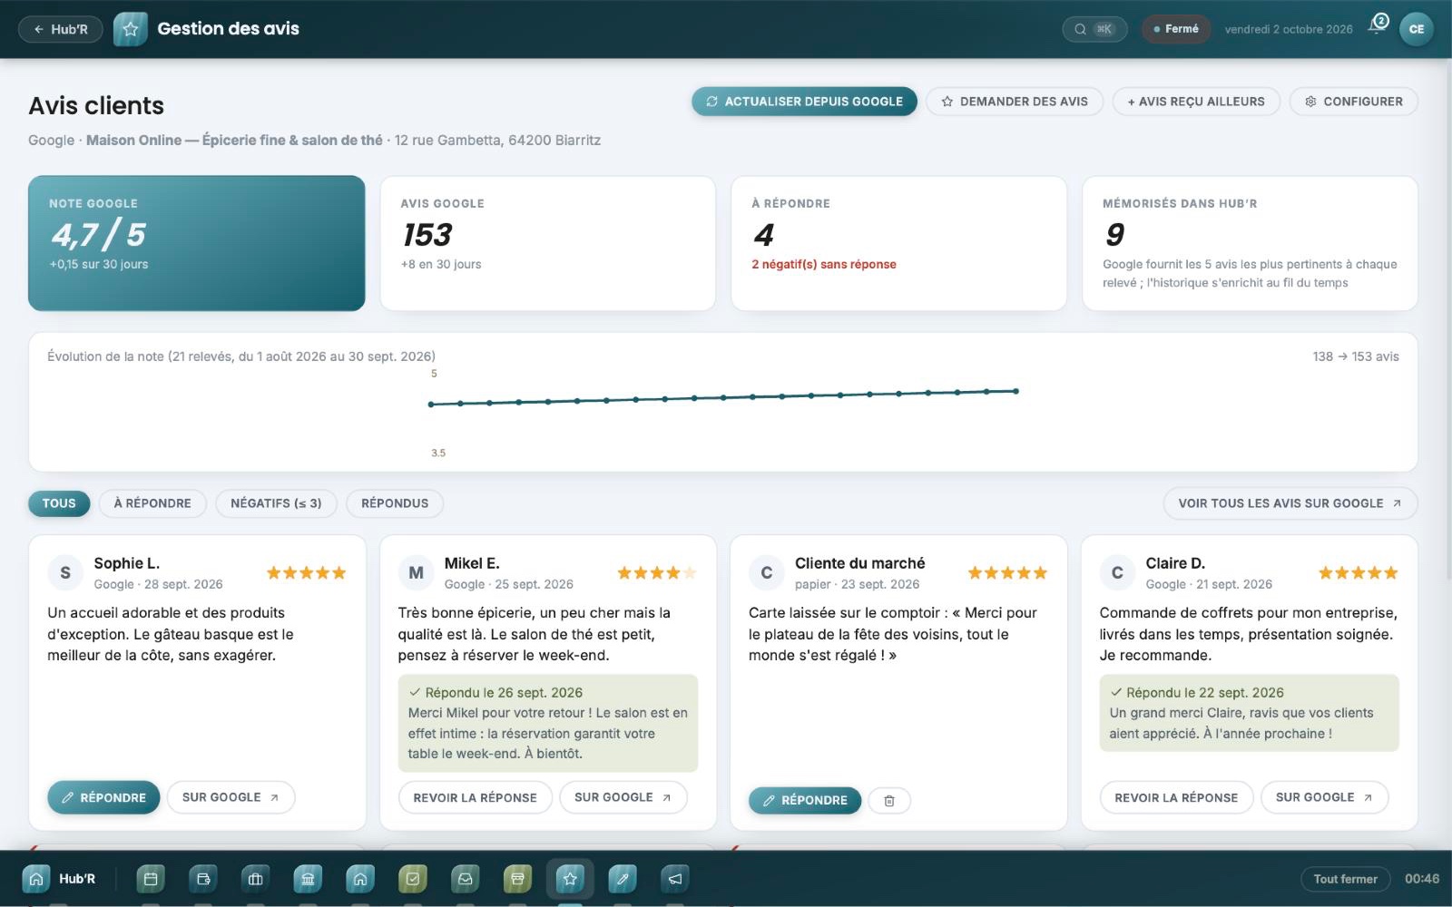
Task: Open the wallet app in the dock
Action: [203, 879]
